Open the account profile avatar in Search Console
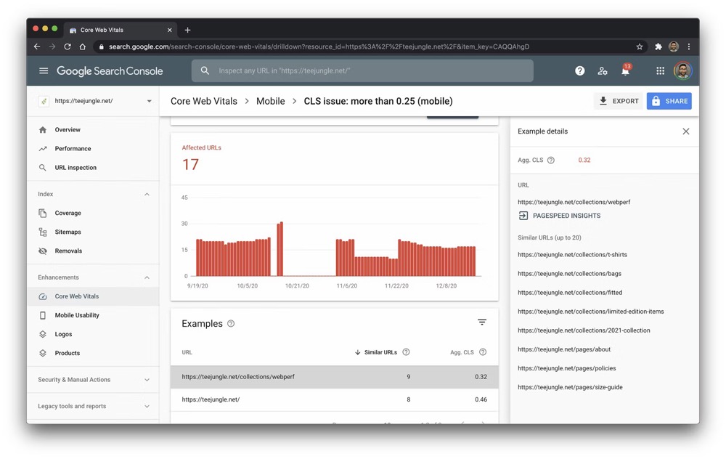 point(682,71)
